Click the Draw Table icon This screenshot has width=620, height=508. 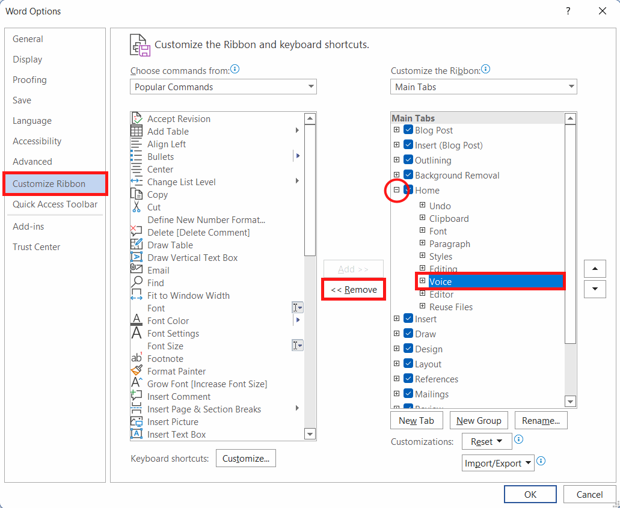pos(137,244)
